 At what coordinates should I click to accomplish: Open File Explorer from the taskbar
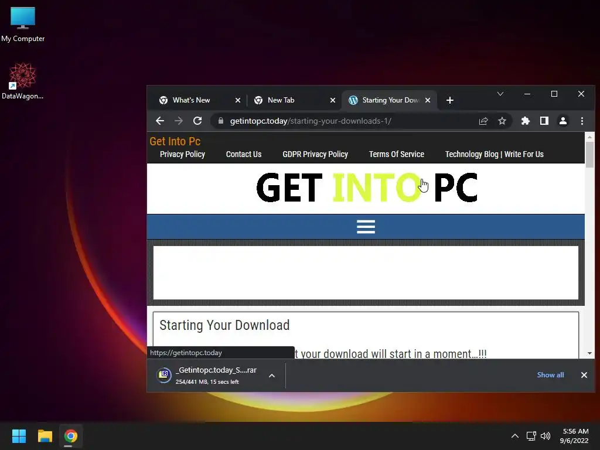(45, 436)
